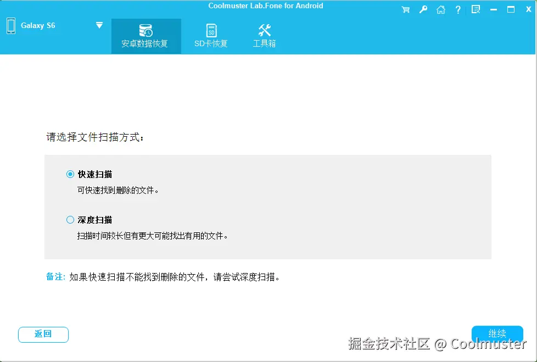The image size is (537, 362).
Task: Click the 继续 continue button
Action: click(x=497, y=333)
